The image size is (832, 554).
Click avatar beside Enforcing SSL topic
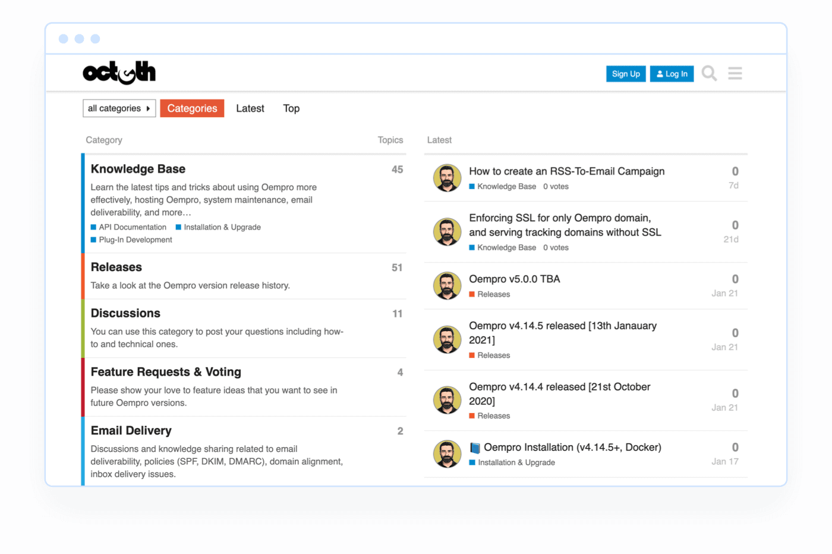pyautogui.click(x=447, y=232)
